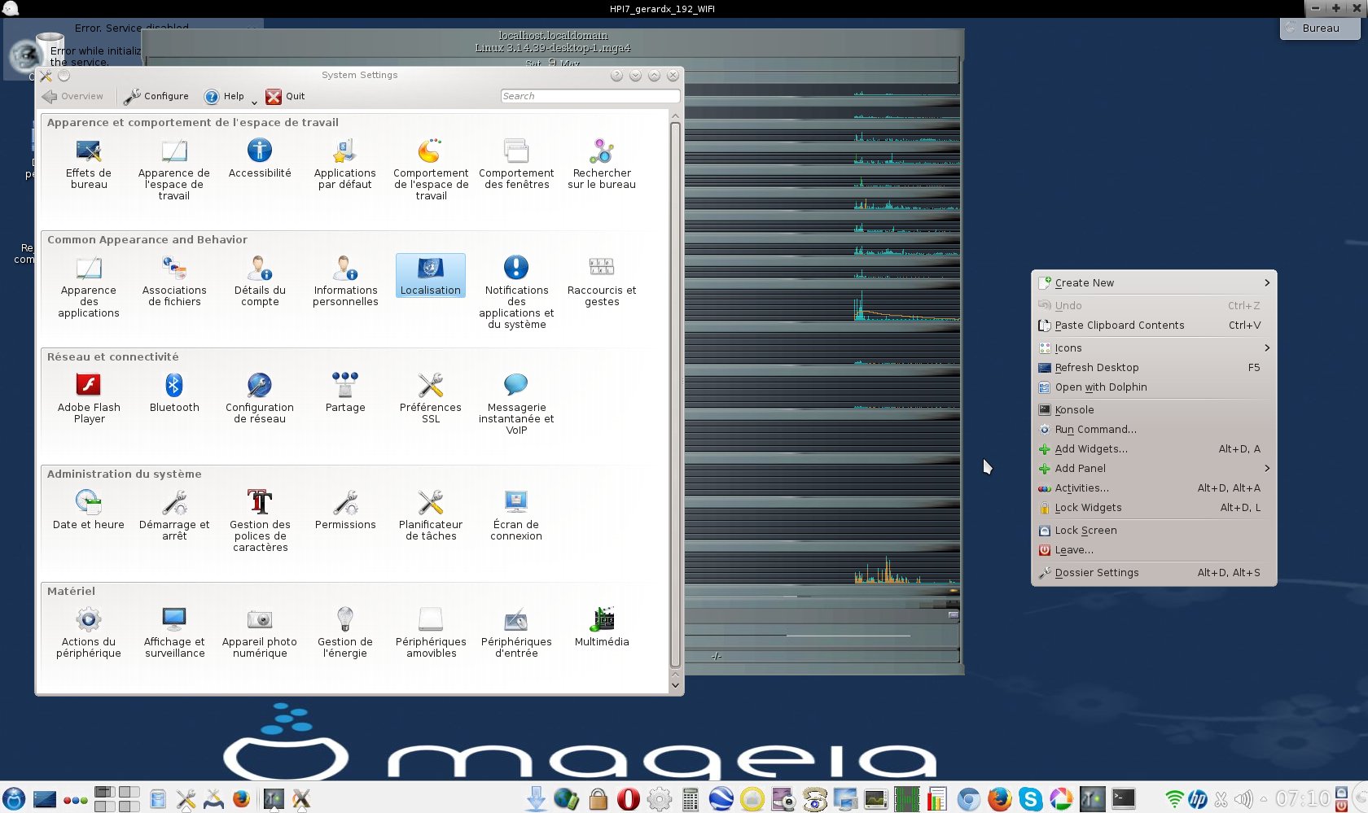Viewport: 1368px width, 813px height.
Task: Click scrollbar down arrow in System Settings
Action: click(675, 685)
